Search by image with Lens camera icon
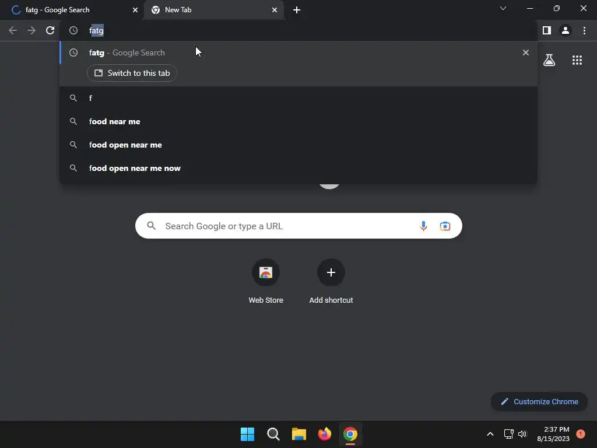 (x=445, y=226)
